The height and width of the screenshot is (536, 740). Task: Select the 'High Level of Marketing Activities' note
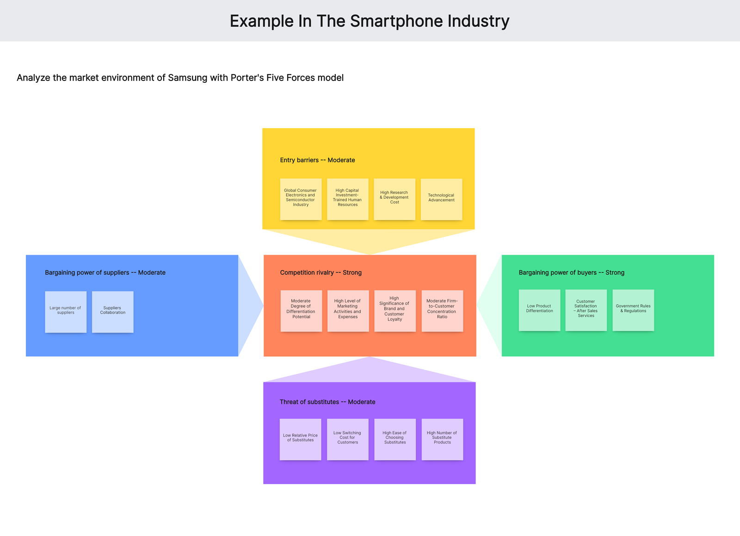(x=348, y=311)
